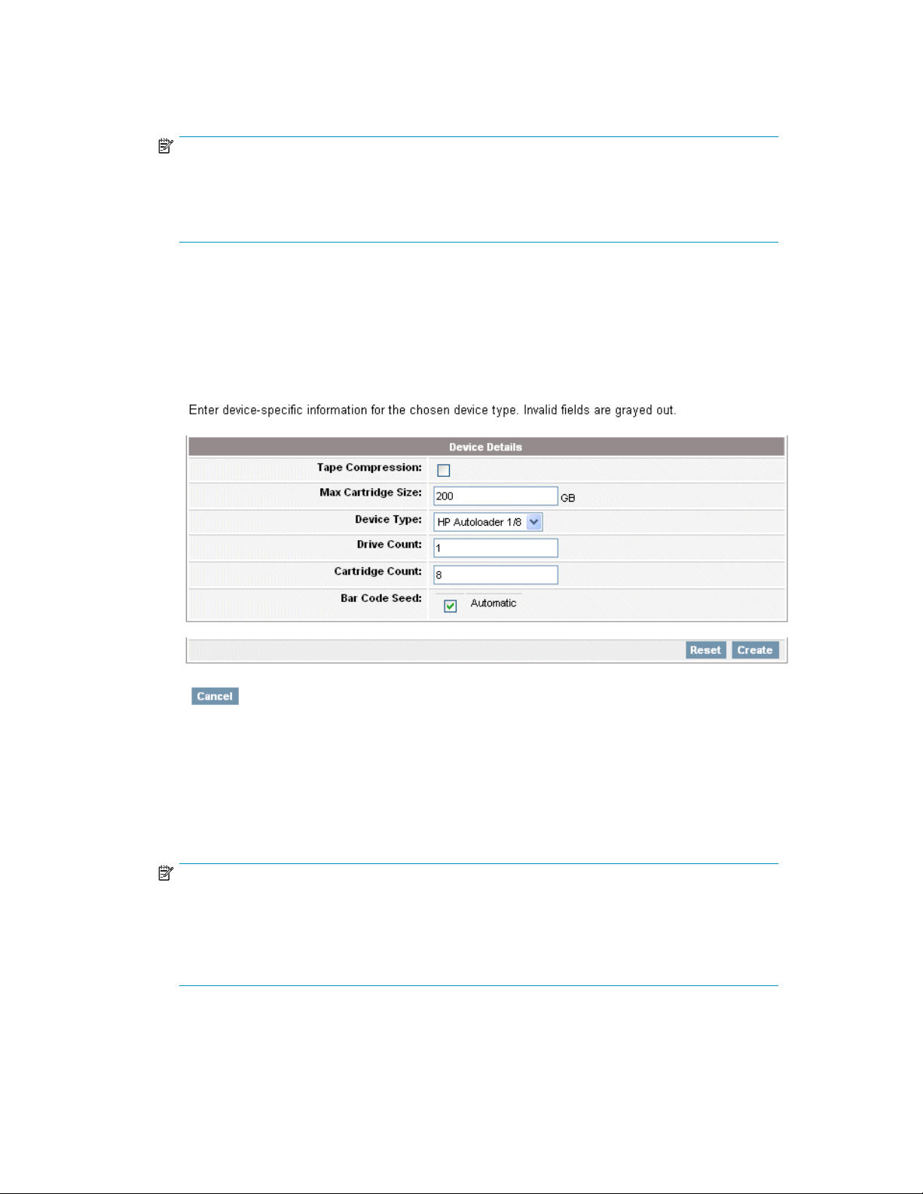Click the Tape Compression label
Screen dimensions: 923x1194
(369, 468)
